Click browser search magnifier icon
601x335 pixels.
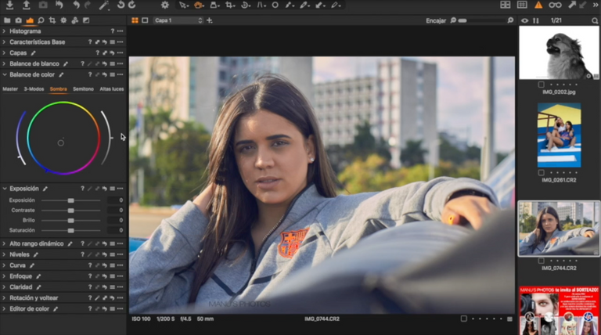[x=595, y=20]
